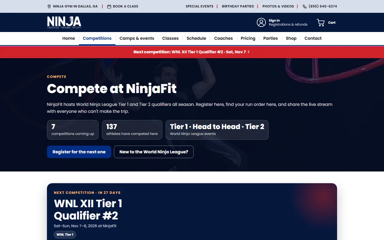Click Registrations & refunds text
Viewport: 384px width, 240px height.
[288, 25]
